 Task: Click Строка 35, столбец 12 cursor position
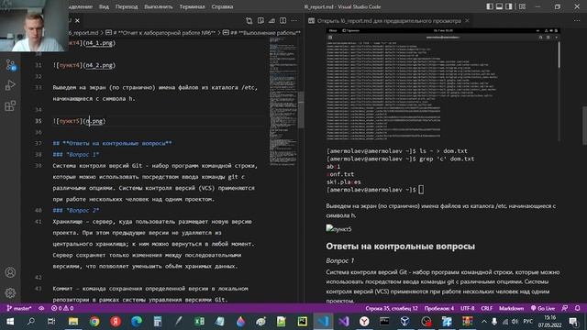pyautogui.click(x=392, y=308)
